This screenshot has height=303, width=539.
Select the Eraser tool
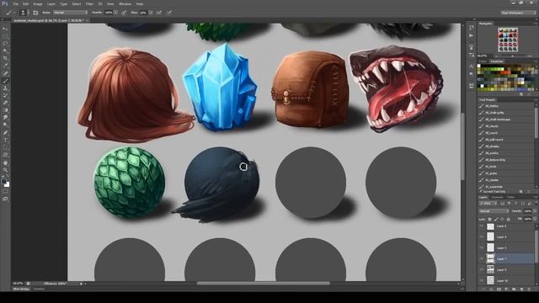pos(5,103)
